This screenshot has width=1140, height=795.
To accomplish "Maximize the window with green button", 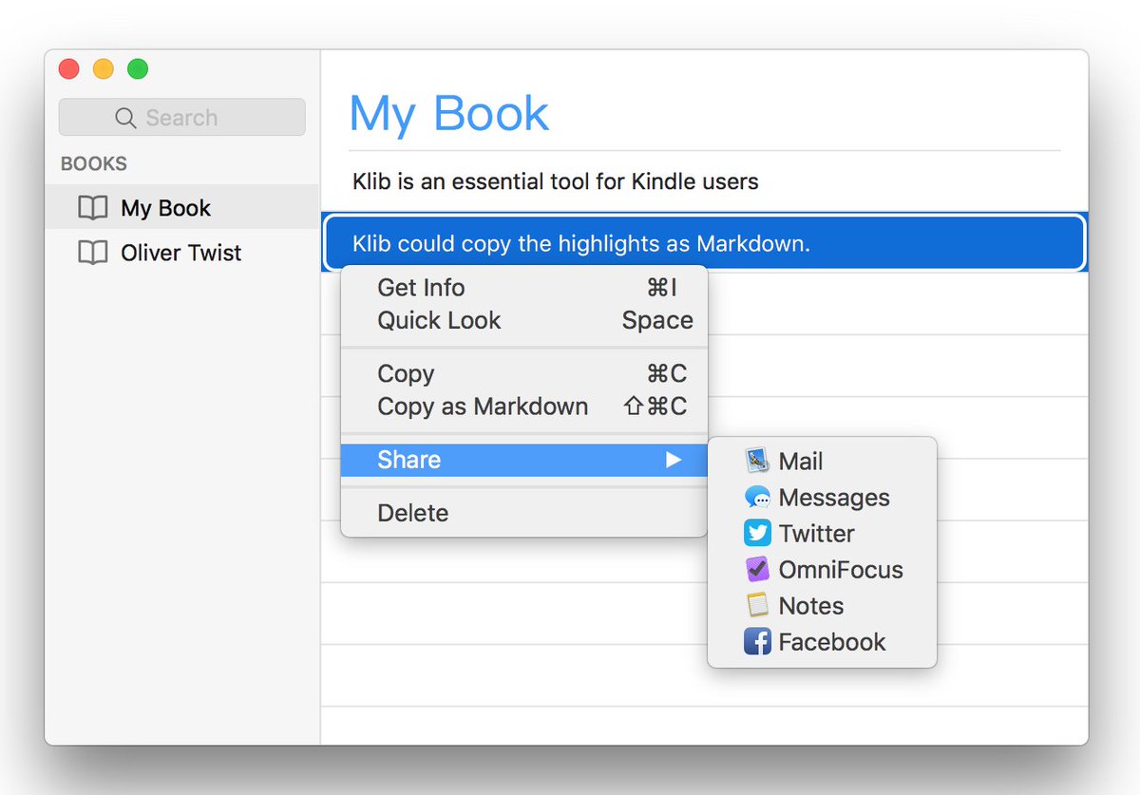I will tap(138, 69).
